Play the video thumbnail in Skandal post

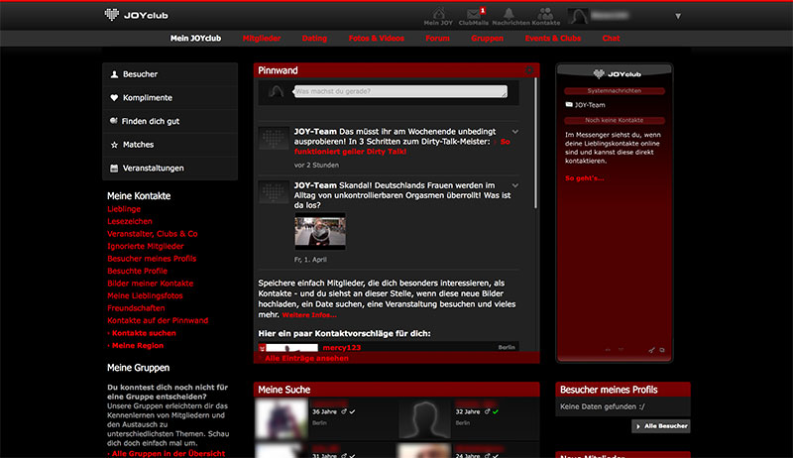(x=319, y=231)
